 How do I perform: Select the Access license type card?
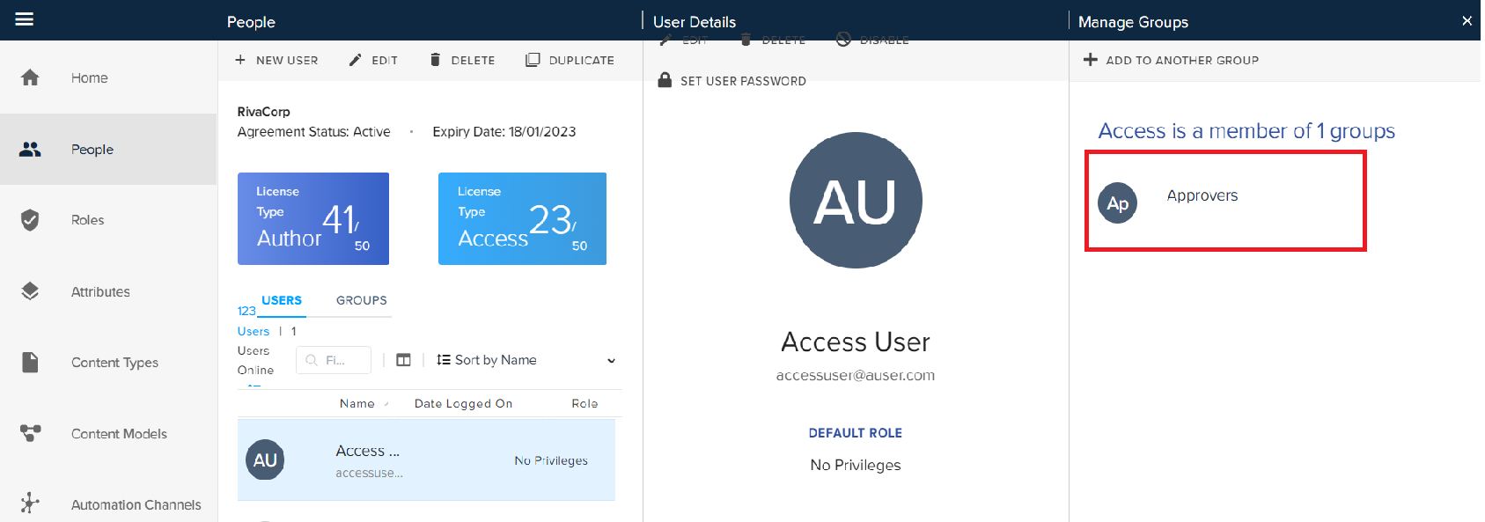[x=522, y=218]
